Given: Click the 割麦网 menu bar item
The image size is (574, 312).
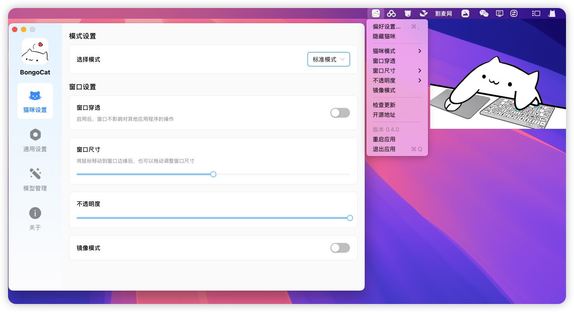Looking at the screenshot, I should [444, 14].
